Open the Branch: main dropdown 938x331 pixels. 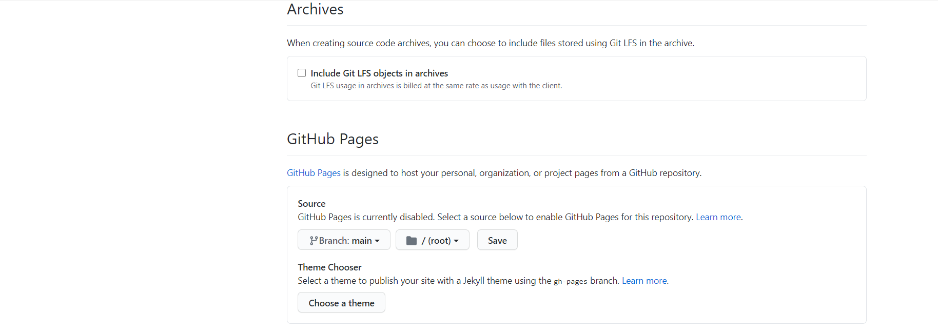coord(344,240)
